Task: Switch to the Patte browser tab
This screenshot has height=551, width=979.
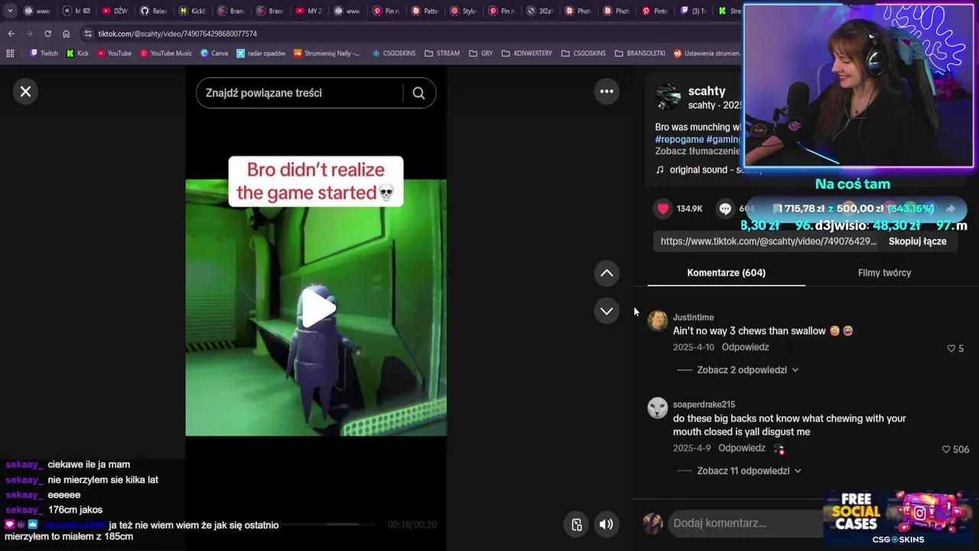Action: pos(425,11)
